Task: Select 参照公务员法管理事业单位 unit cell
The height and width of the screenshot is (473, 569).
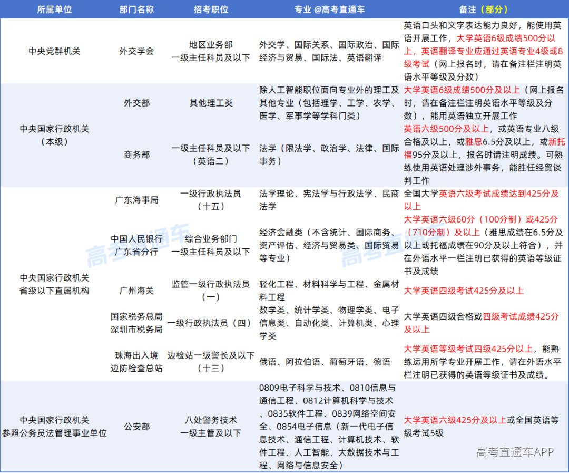Action: tap(54, 427)
